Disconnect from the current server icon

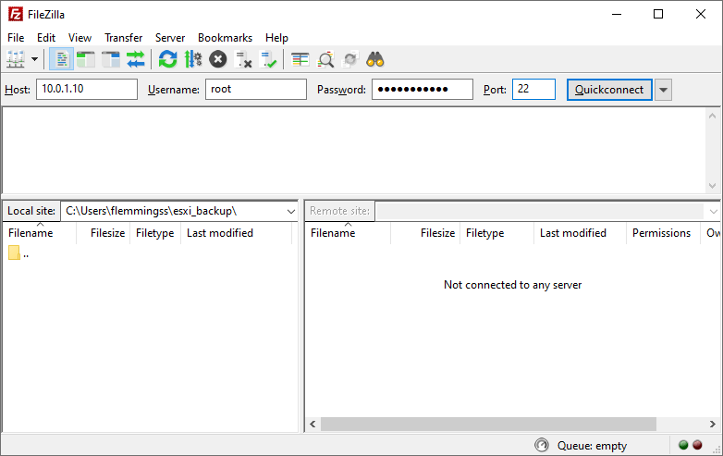[x=243, y=59]
